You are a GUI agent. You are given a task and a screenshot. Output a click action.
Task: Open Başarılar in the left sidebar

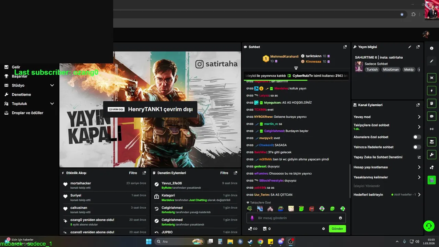(20, 76)
